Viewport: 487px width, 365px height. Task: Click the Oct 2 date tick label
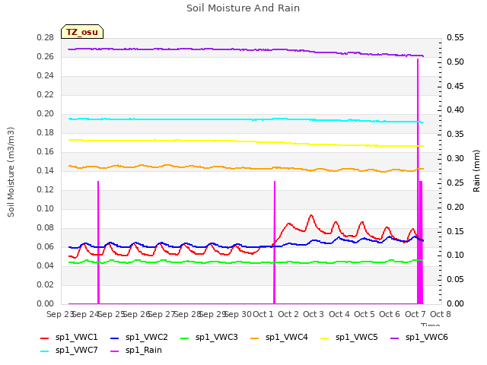(x=288, y=314)
